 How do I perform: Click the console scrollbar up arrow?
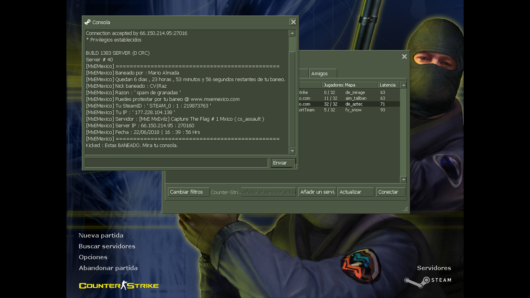click(x=292, y=33)
